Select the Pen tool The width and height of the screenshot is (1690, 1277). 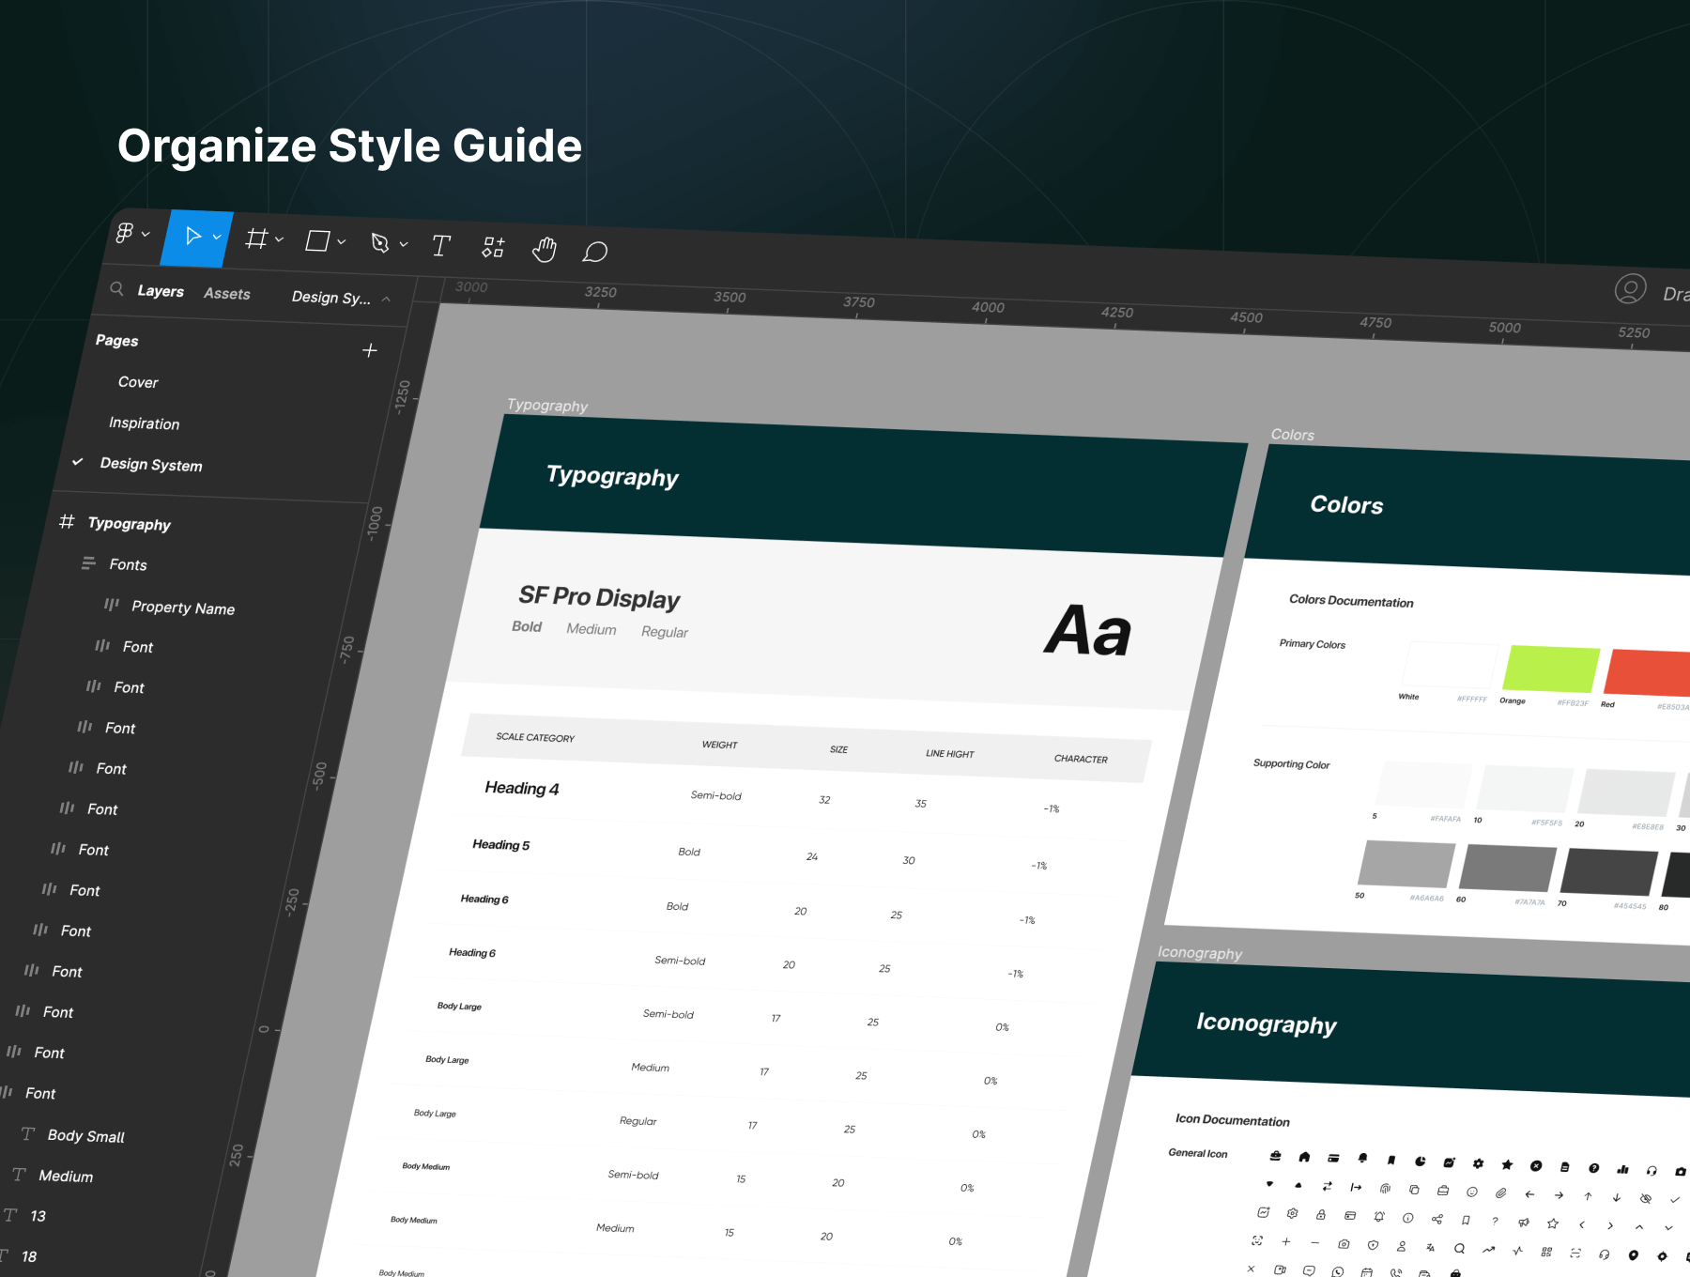pyautogui.click(x=379, y=243)
